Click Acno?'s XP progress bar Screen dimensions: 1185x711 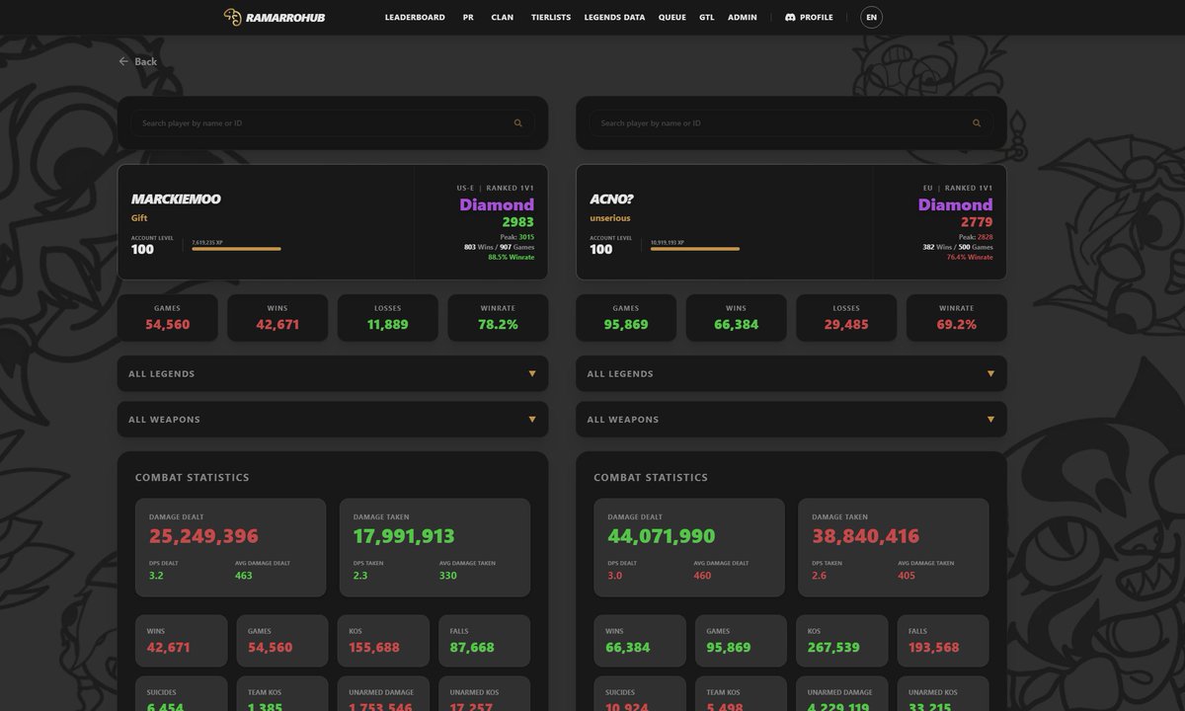click(694, 249)
